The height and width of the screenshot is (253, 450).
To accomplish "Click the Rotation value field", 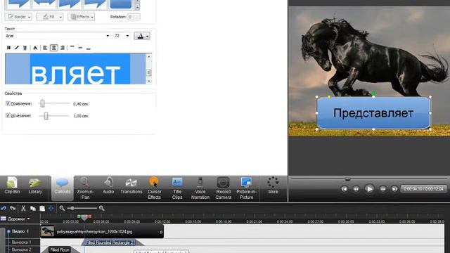I will click(134, 17).
